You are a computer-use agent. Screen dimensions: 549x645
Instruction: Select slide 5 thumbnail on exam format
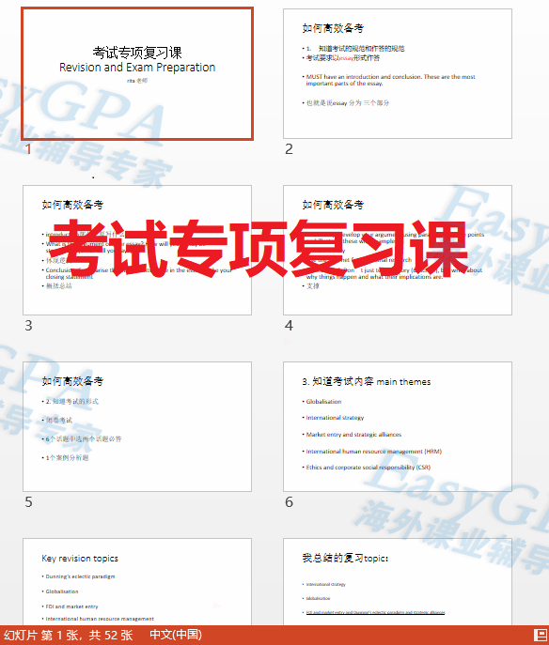click(137, 426)
